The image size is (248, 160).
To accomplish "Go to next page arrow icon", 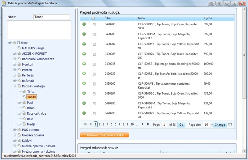I will 143,124.
